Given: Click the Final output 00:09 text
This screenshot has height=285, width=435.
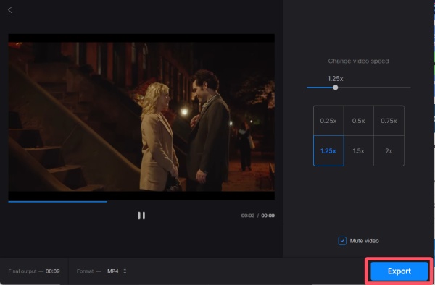Looking at the screenshot, I should point(34,271).
